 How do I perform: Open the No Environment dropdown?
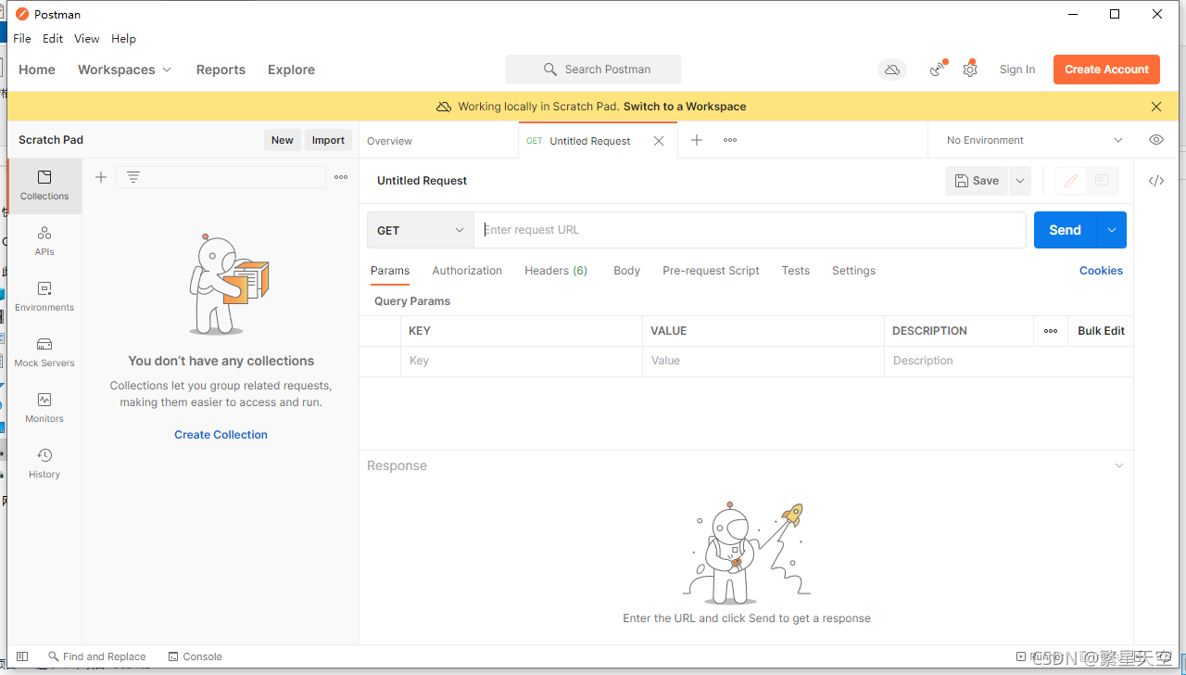[x=1034, y=140]
